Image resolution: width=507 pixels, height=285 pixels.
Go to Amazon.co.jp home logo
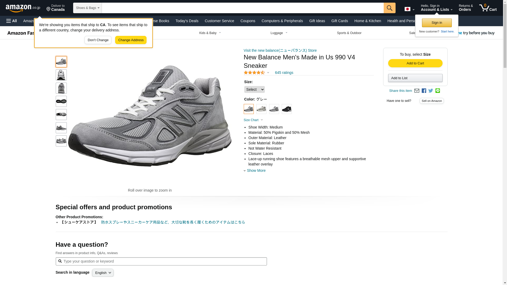(23, 8)
